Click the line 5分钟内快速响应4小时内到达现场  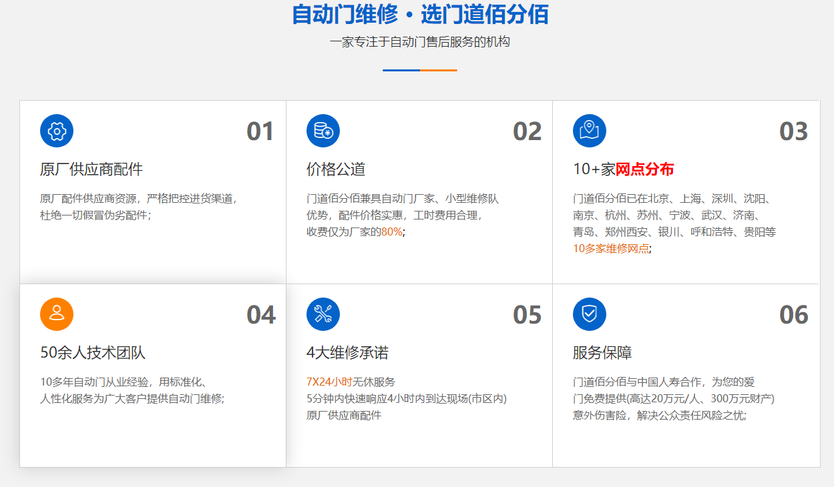coord(407,399)
